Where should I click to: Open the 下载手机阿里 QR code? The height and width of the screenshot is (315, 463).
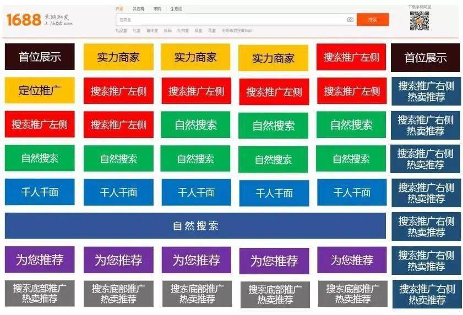tap(420, 21)
